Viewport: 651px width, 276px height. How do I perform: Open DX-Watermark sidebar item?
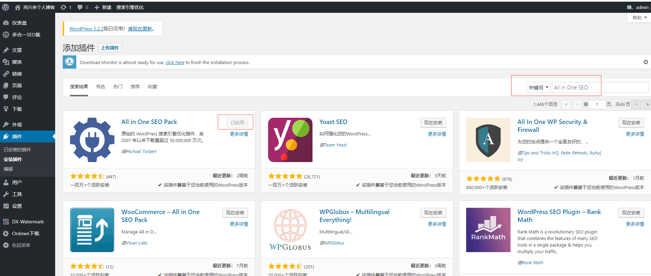point(27,222)
